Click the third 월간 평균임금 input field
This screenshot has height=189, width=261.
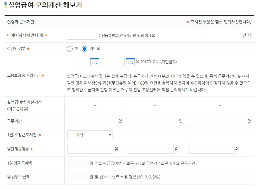pyautogui.click(x=211, y=149)
